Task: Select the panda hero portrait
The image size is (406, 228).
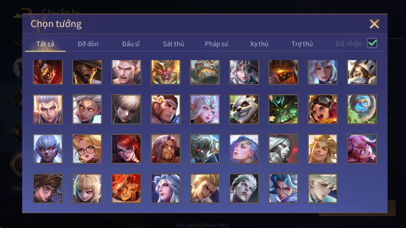Action: point(244,109)
